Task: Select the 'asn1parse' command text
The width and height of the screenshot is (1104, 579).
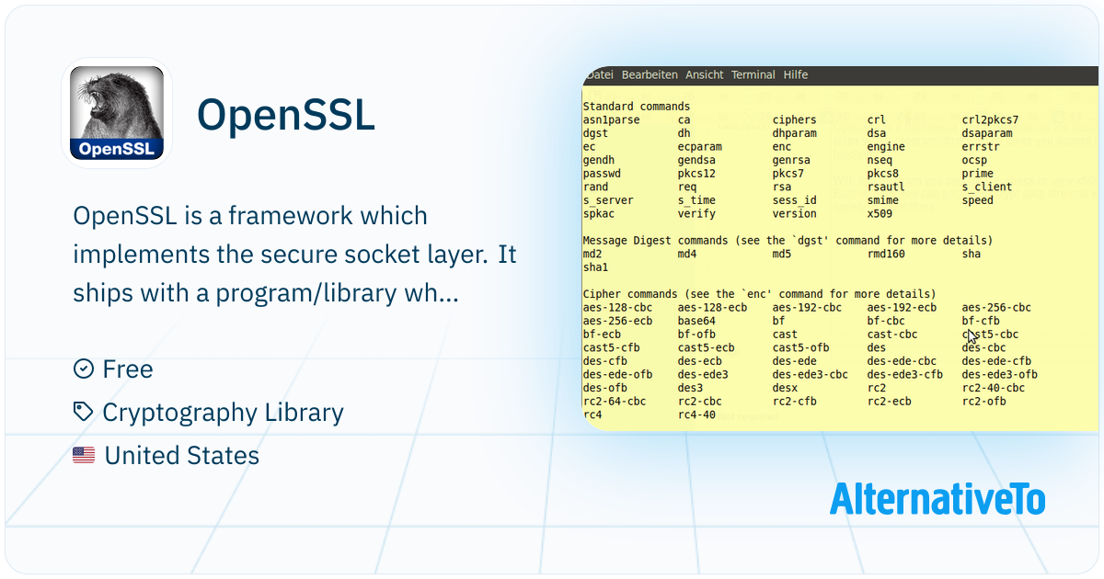Action: 612,120
